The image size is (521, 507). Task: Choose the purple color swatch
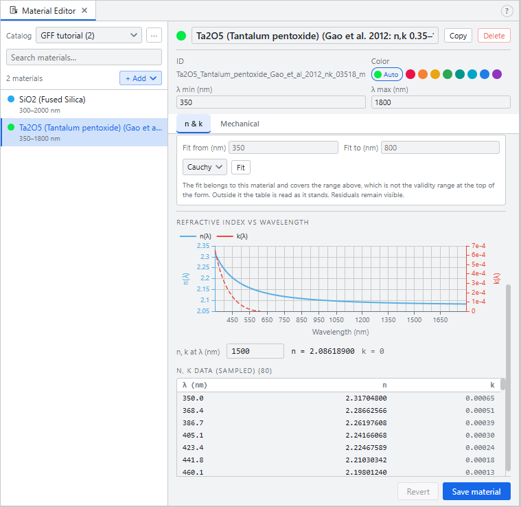[497, 74]
